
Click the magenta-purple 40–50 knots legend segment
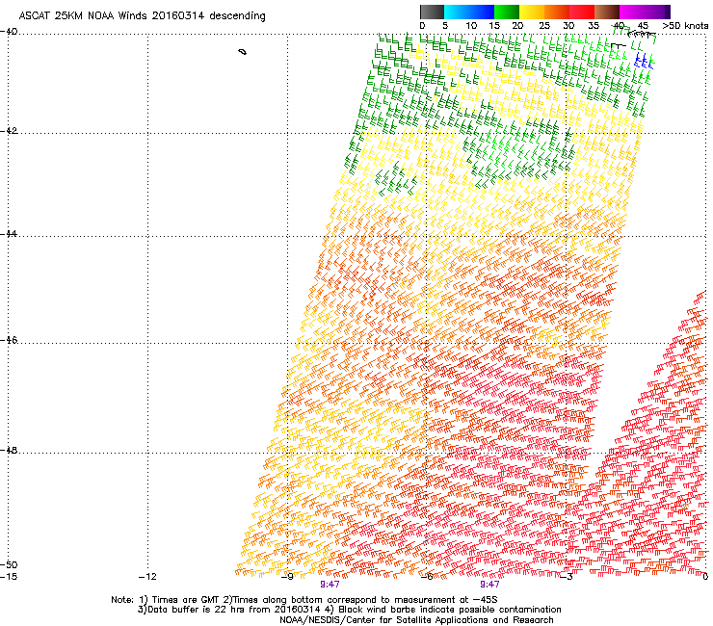645,12
